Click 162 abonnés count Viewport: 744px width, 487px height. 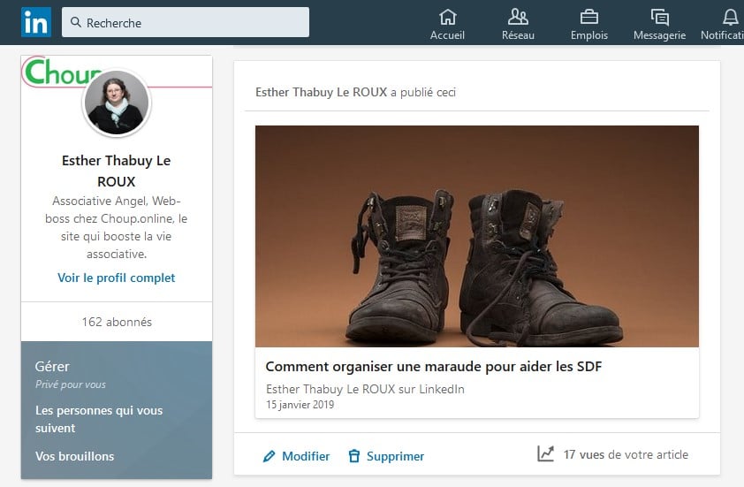(117, 322)
